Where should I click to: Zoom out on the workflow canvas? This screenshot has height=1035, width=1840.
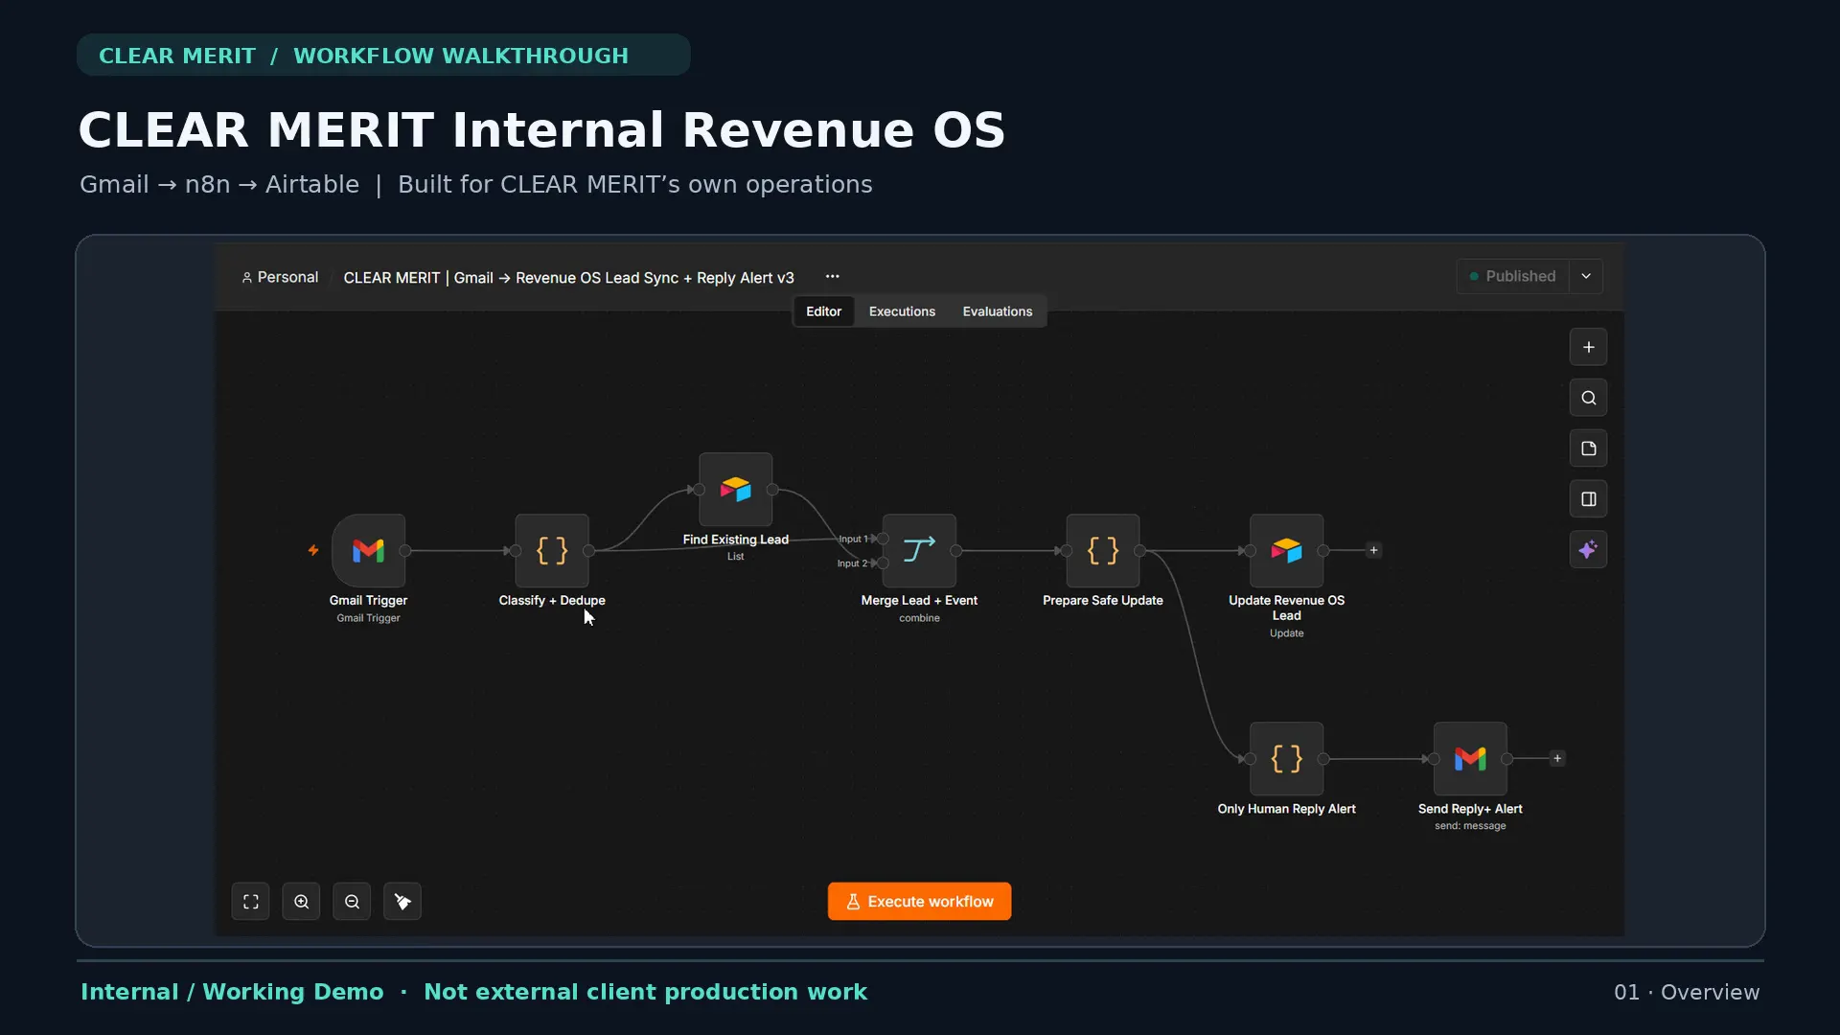(352, 902)
